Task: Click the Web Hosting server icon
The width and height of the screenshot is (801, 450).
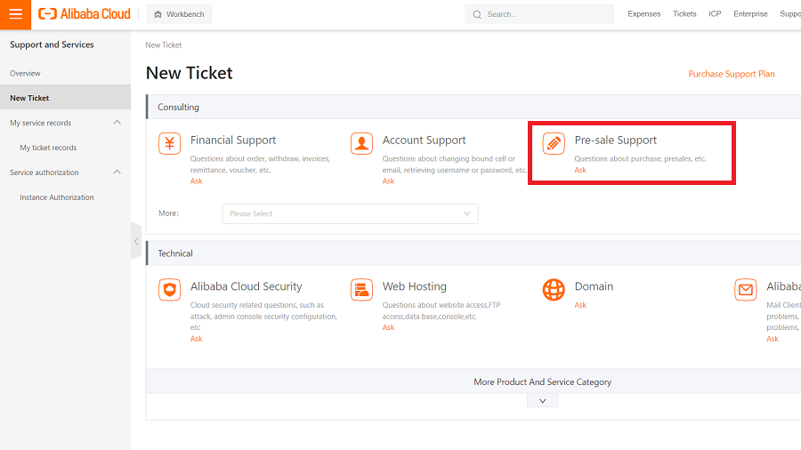Action: 361,290
